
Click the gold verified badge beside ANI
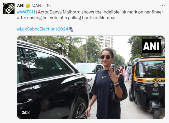(28, 6)
